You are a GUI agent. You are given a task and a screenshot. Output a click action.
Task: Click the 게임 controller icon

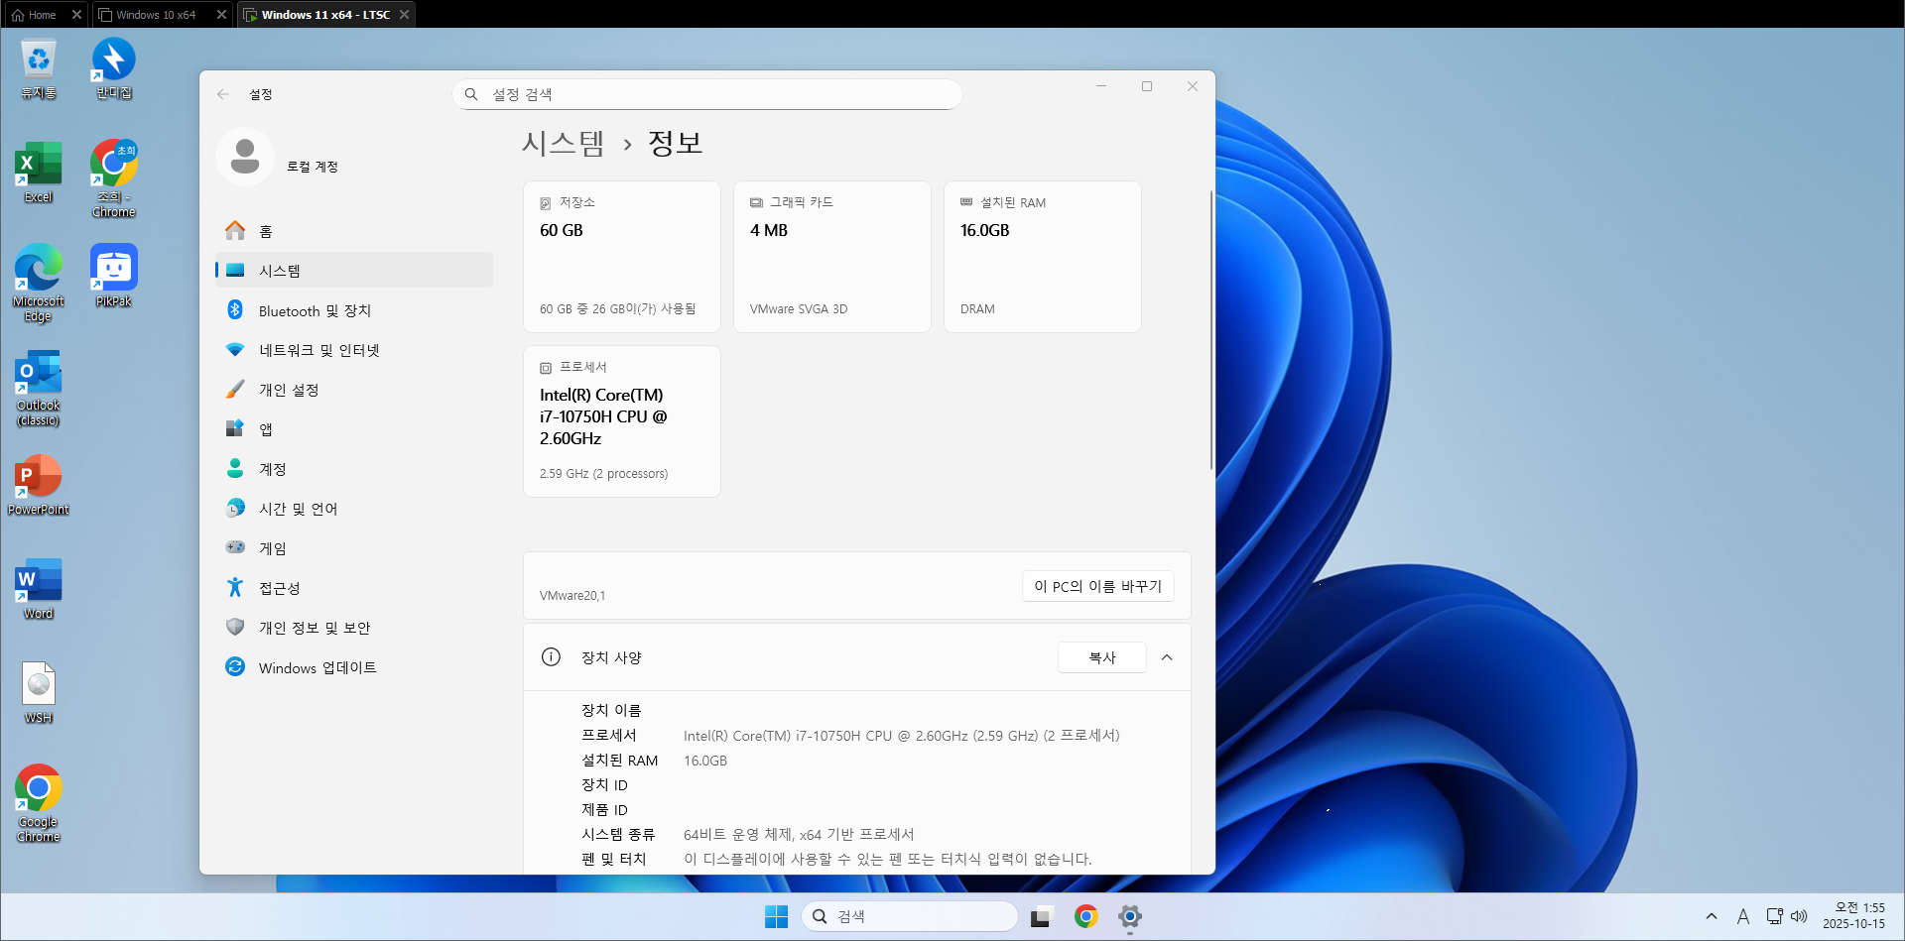click(x=235, y=547)
